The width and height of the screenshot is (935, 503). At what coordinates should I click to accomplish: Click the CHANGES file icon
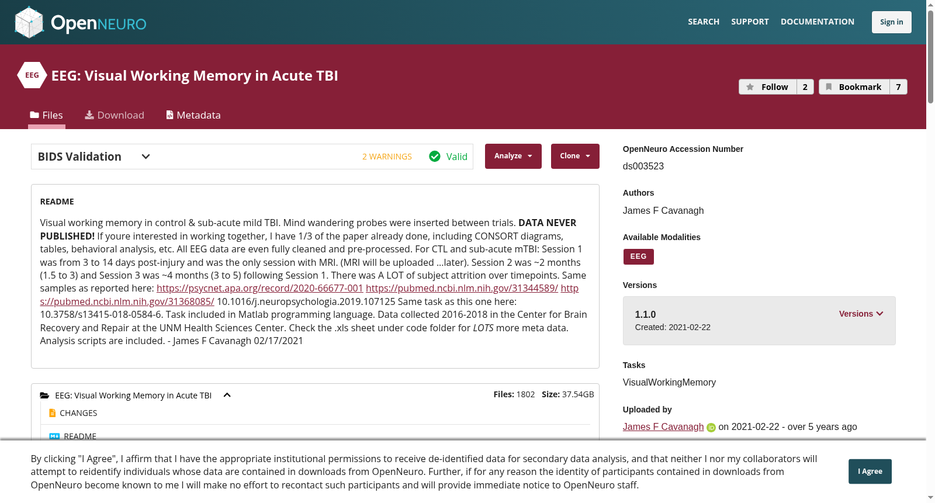[x=53, y=413]
